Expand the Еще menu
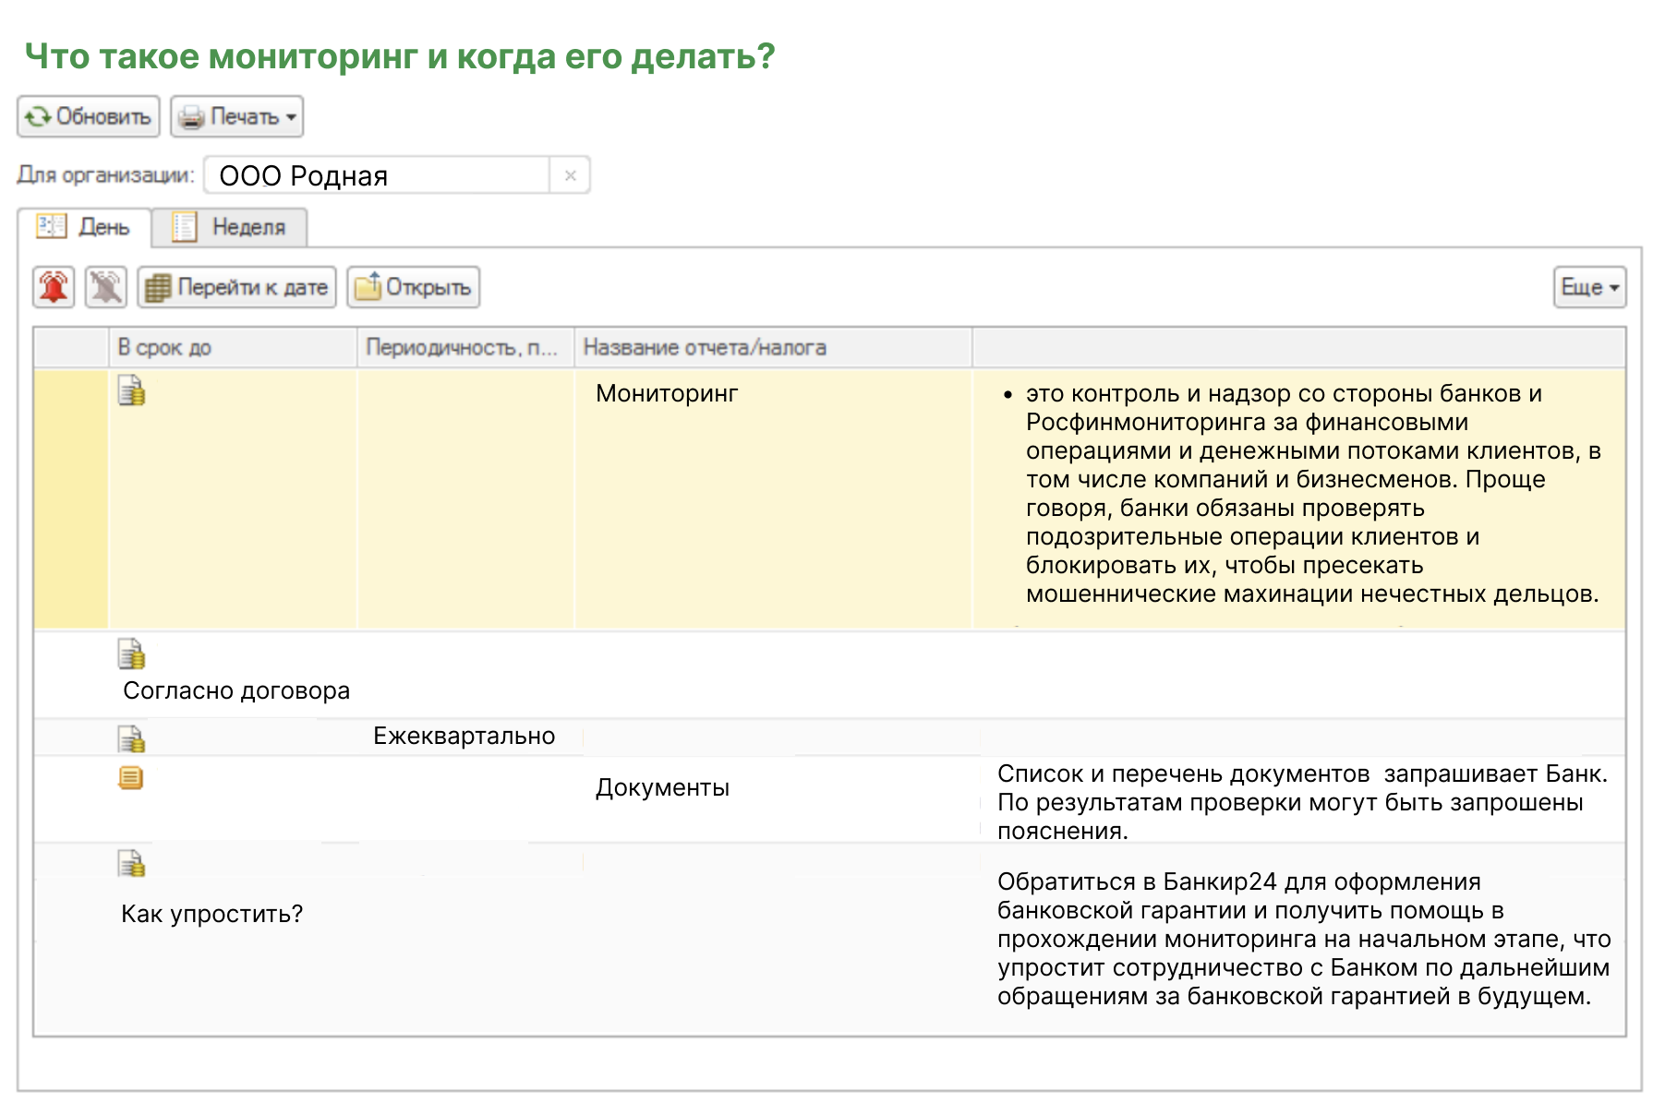This screenshot has height=1103, width=1653. click(x=1588, y=287)
